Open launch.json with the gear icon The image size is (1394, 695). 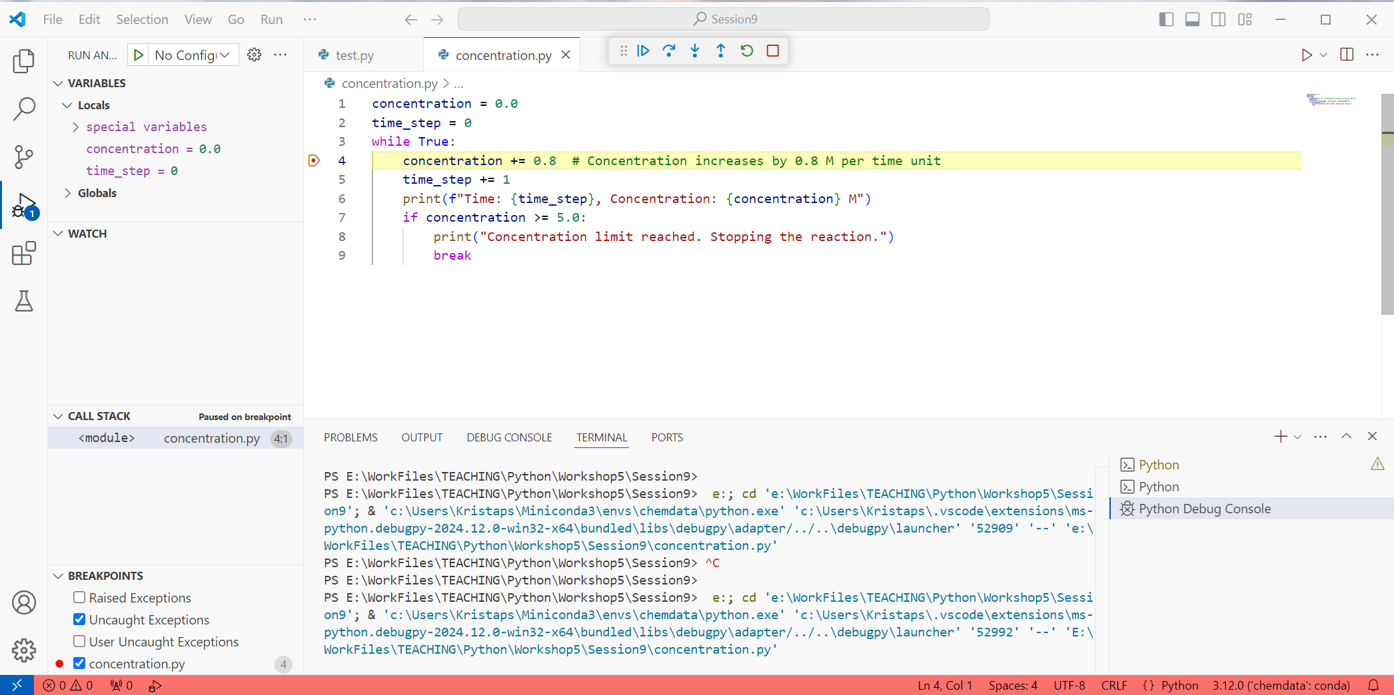click(254, 55)
